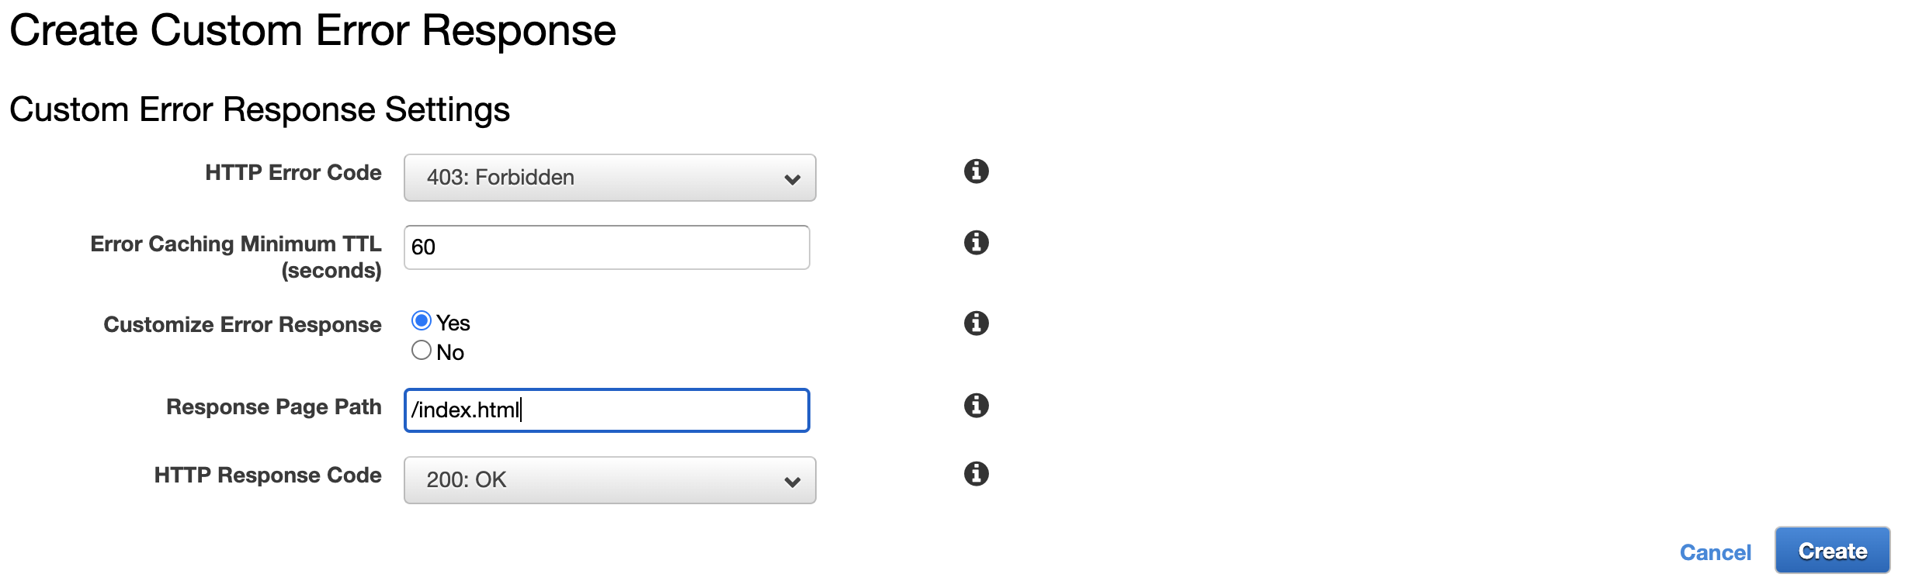Toggle the Yes radio off by choosing No
Viewport: 1905px width, 588px height.
click(422, 351)
